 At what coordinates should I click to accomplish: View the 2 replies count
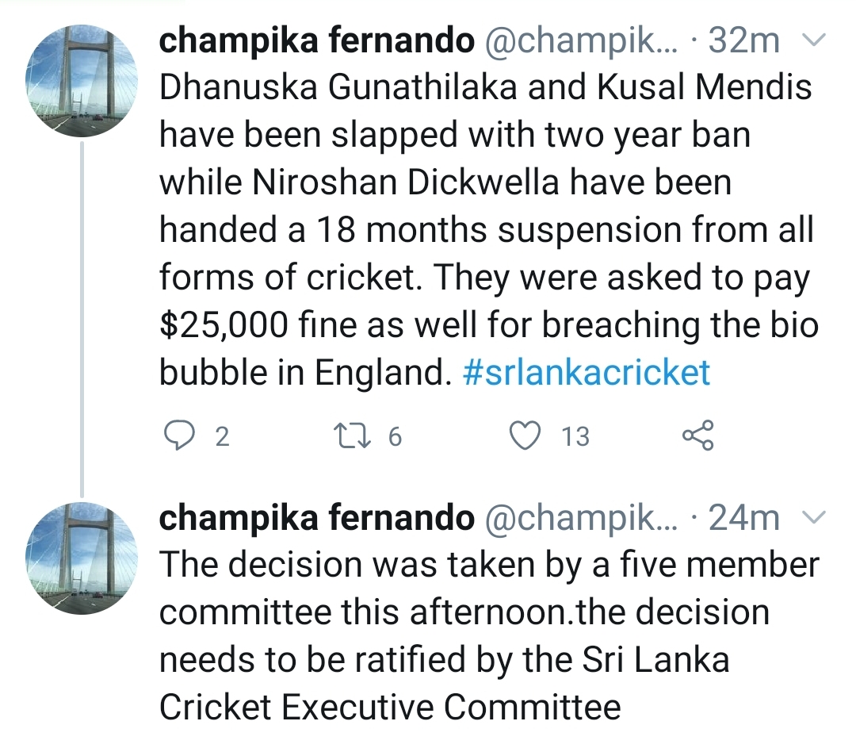222,436
